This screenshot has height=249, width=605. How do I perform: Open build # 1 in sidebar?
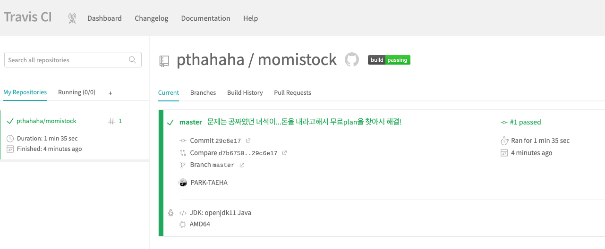[120, 121]
